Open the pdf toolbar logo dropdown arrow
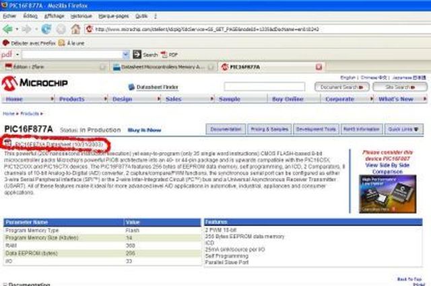The width and height of the screenshot is (431, 286). 18,55
